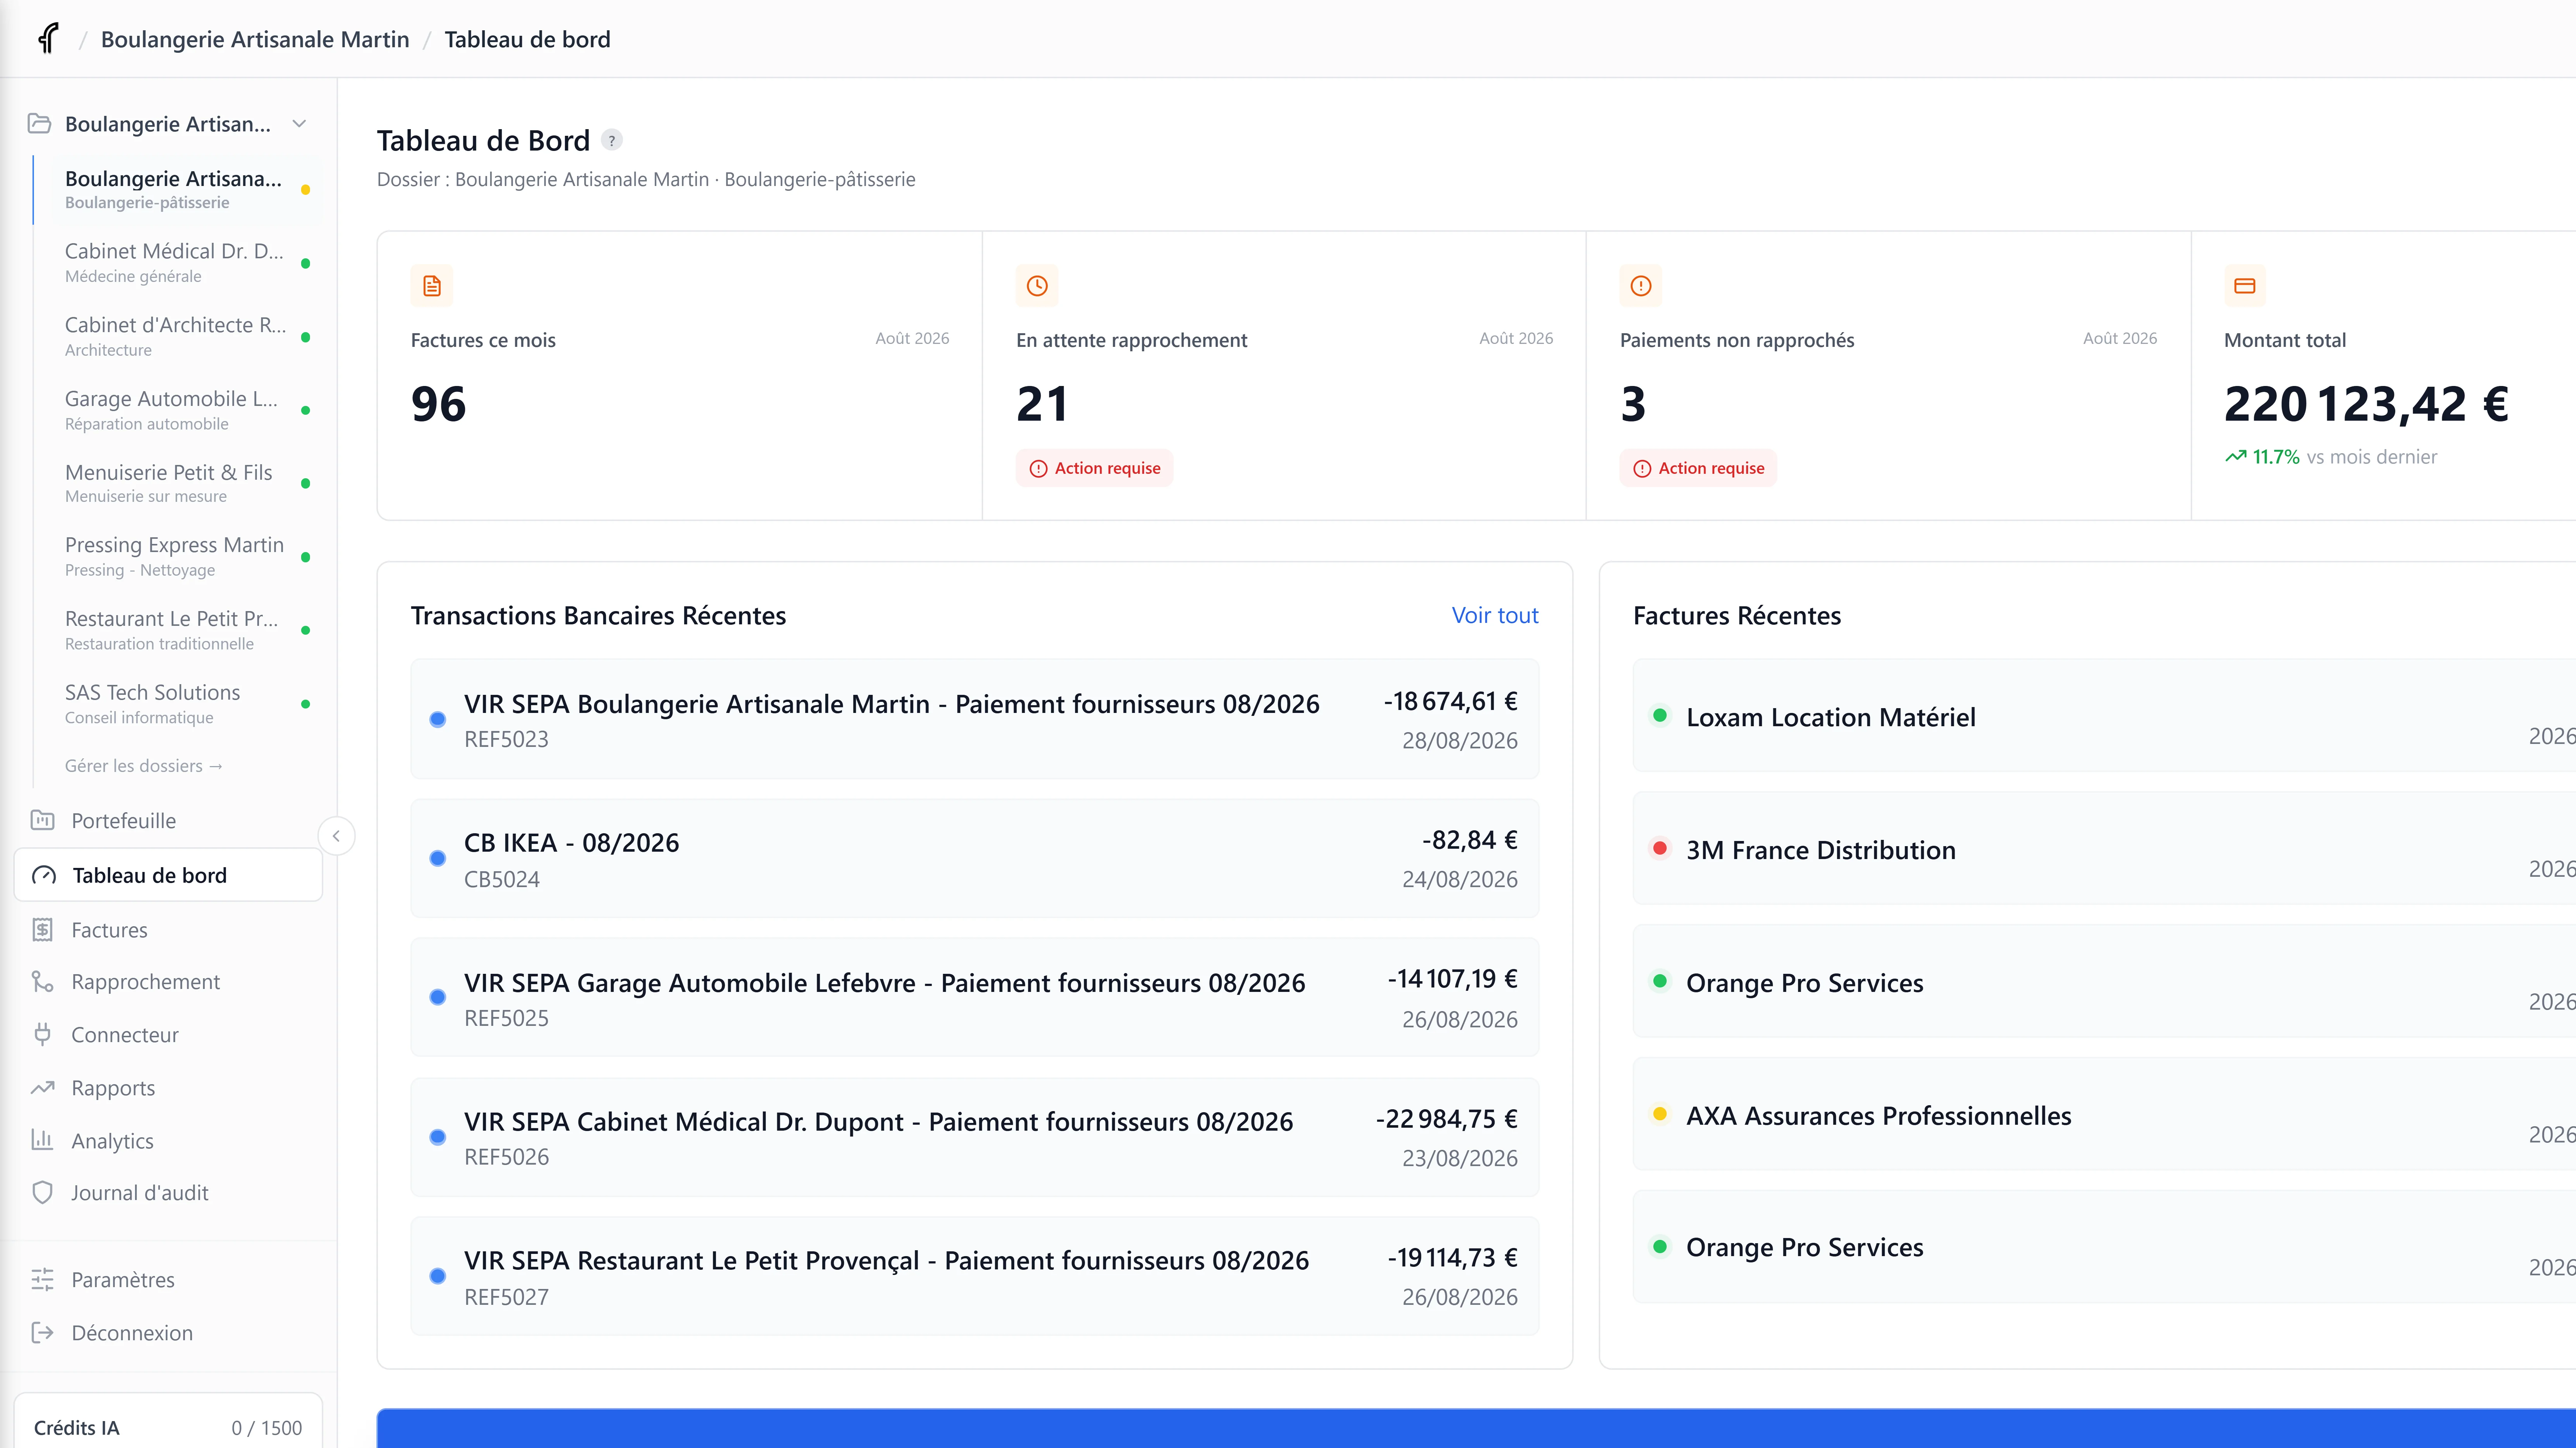
Task: Click Boulangerie Artisanale Martin breadcrumb
Action: [x=255, y=39]
